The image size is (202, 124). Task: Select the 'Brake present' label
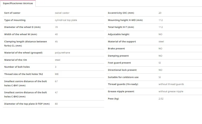(116, 49)
